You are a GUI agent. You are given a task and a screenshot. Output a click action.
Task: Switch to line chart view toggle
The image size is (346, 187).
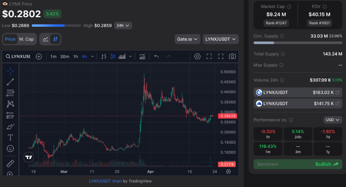pos(45,39)
